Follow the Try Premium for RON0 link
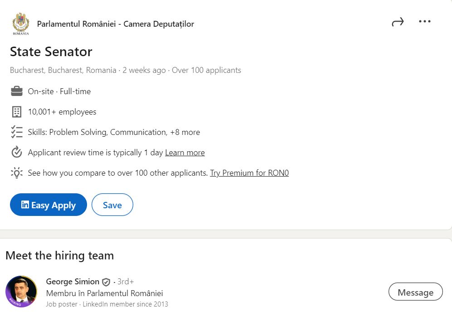This screenshot has height=316, width=452. pos(249,173)
